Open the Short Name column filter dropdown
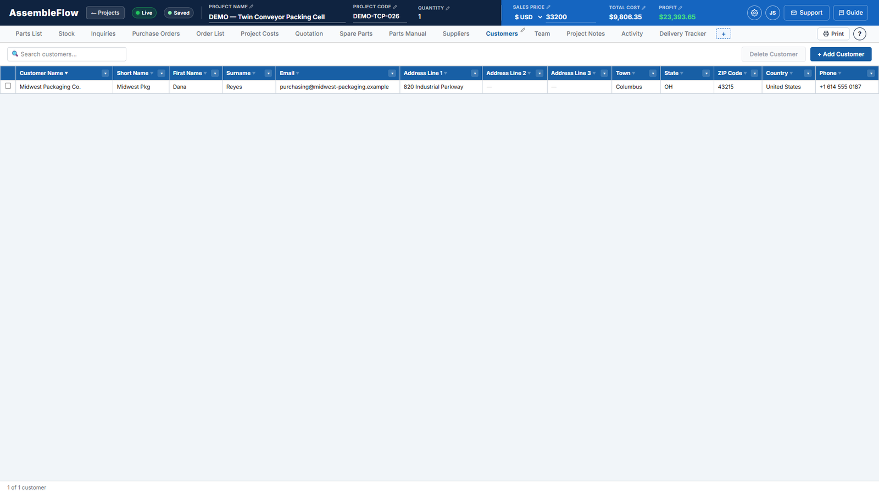879x494 pixels. click(162, 74)
